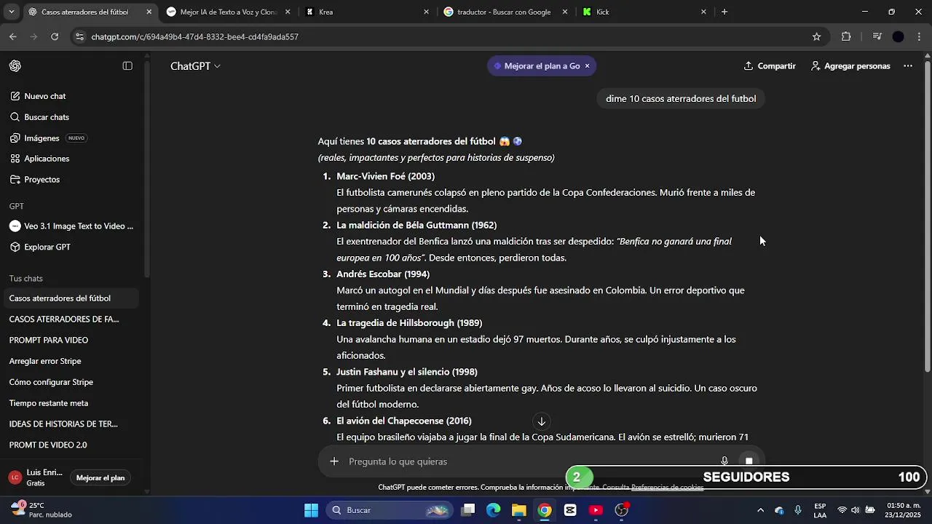Screen dimensions: 932x524
Task: Open tab search dropdown arrow
Action: click(x=11, y=12)
